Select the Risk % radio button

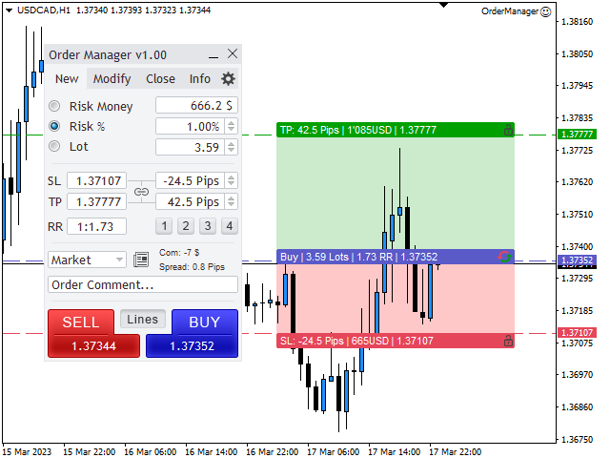click(x=54, y=126)
